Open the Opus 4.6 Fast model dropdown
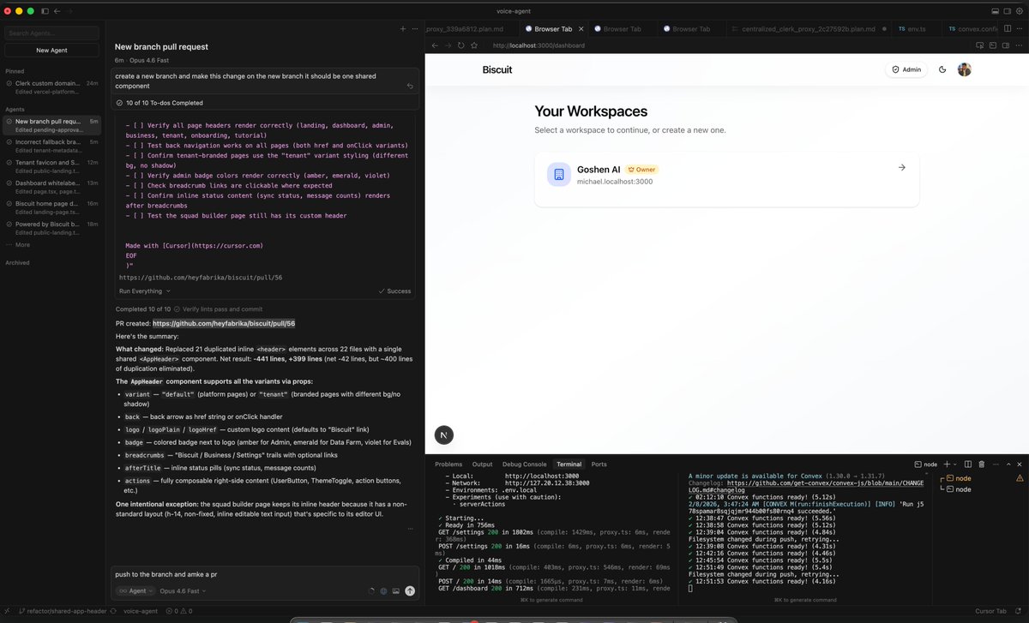The height and width of the screenshot is (623, 1029). (183, 590)
